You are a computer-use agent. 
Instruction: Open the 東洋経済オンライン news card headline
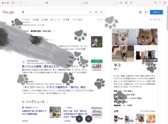point(34,112)
